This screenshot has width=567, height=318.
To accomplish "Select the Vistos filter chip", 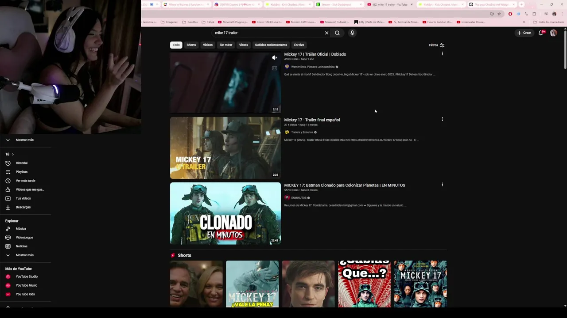I will click(x=244, y=45).
